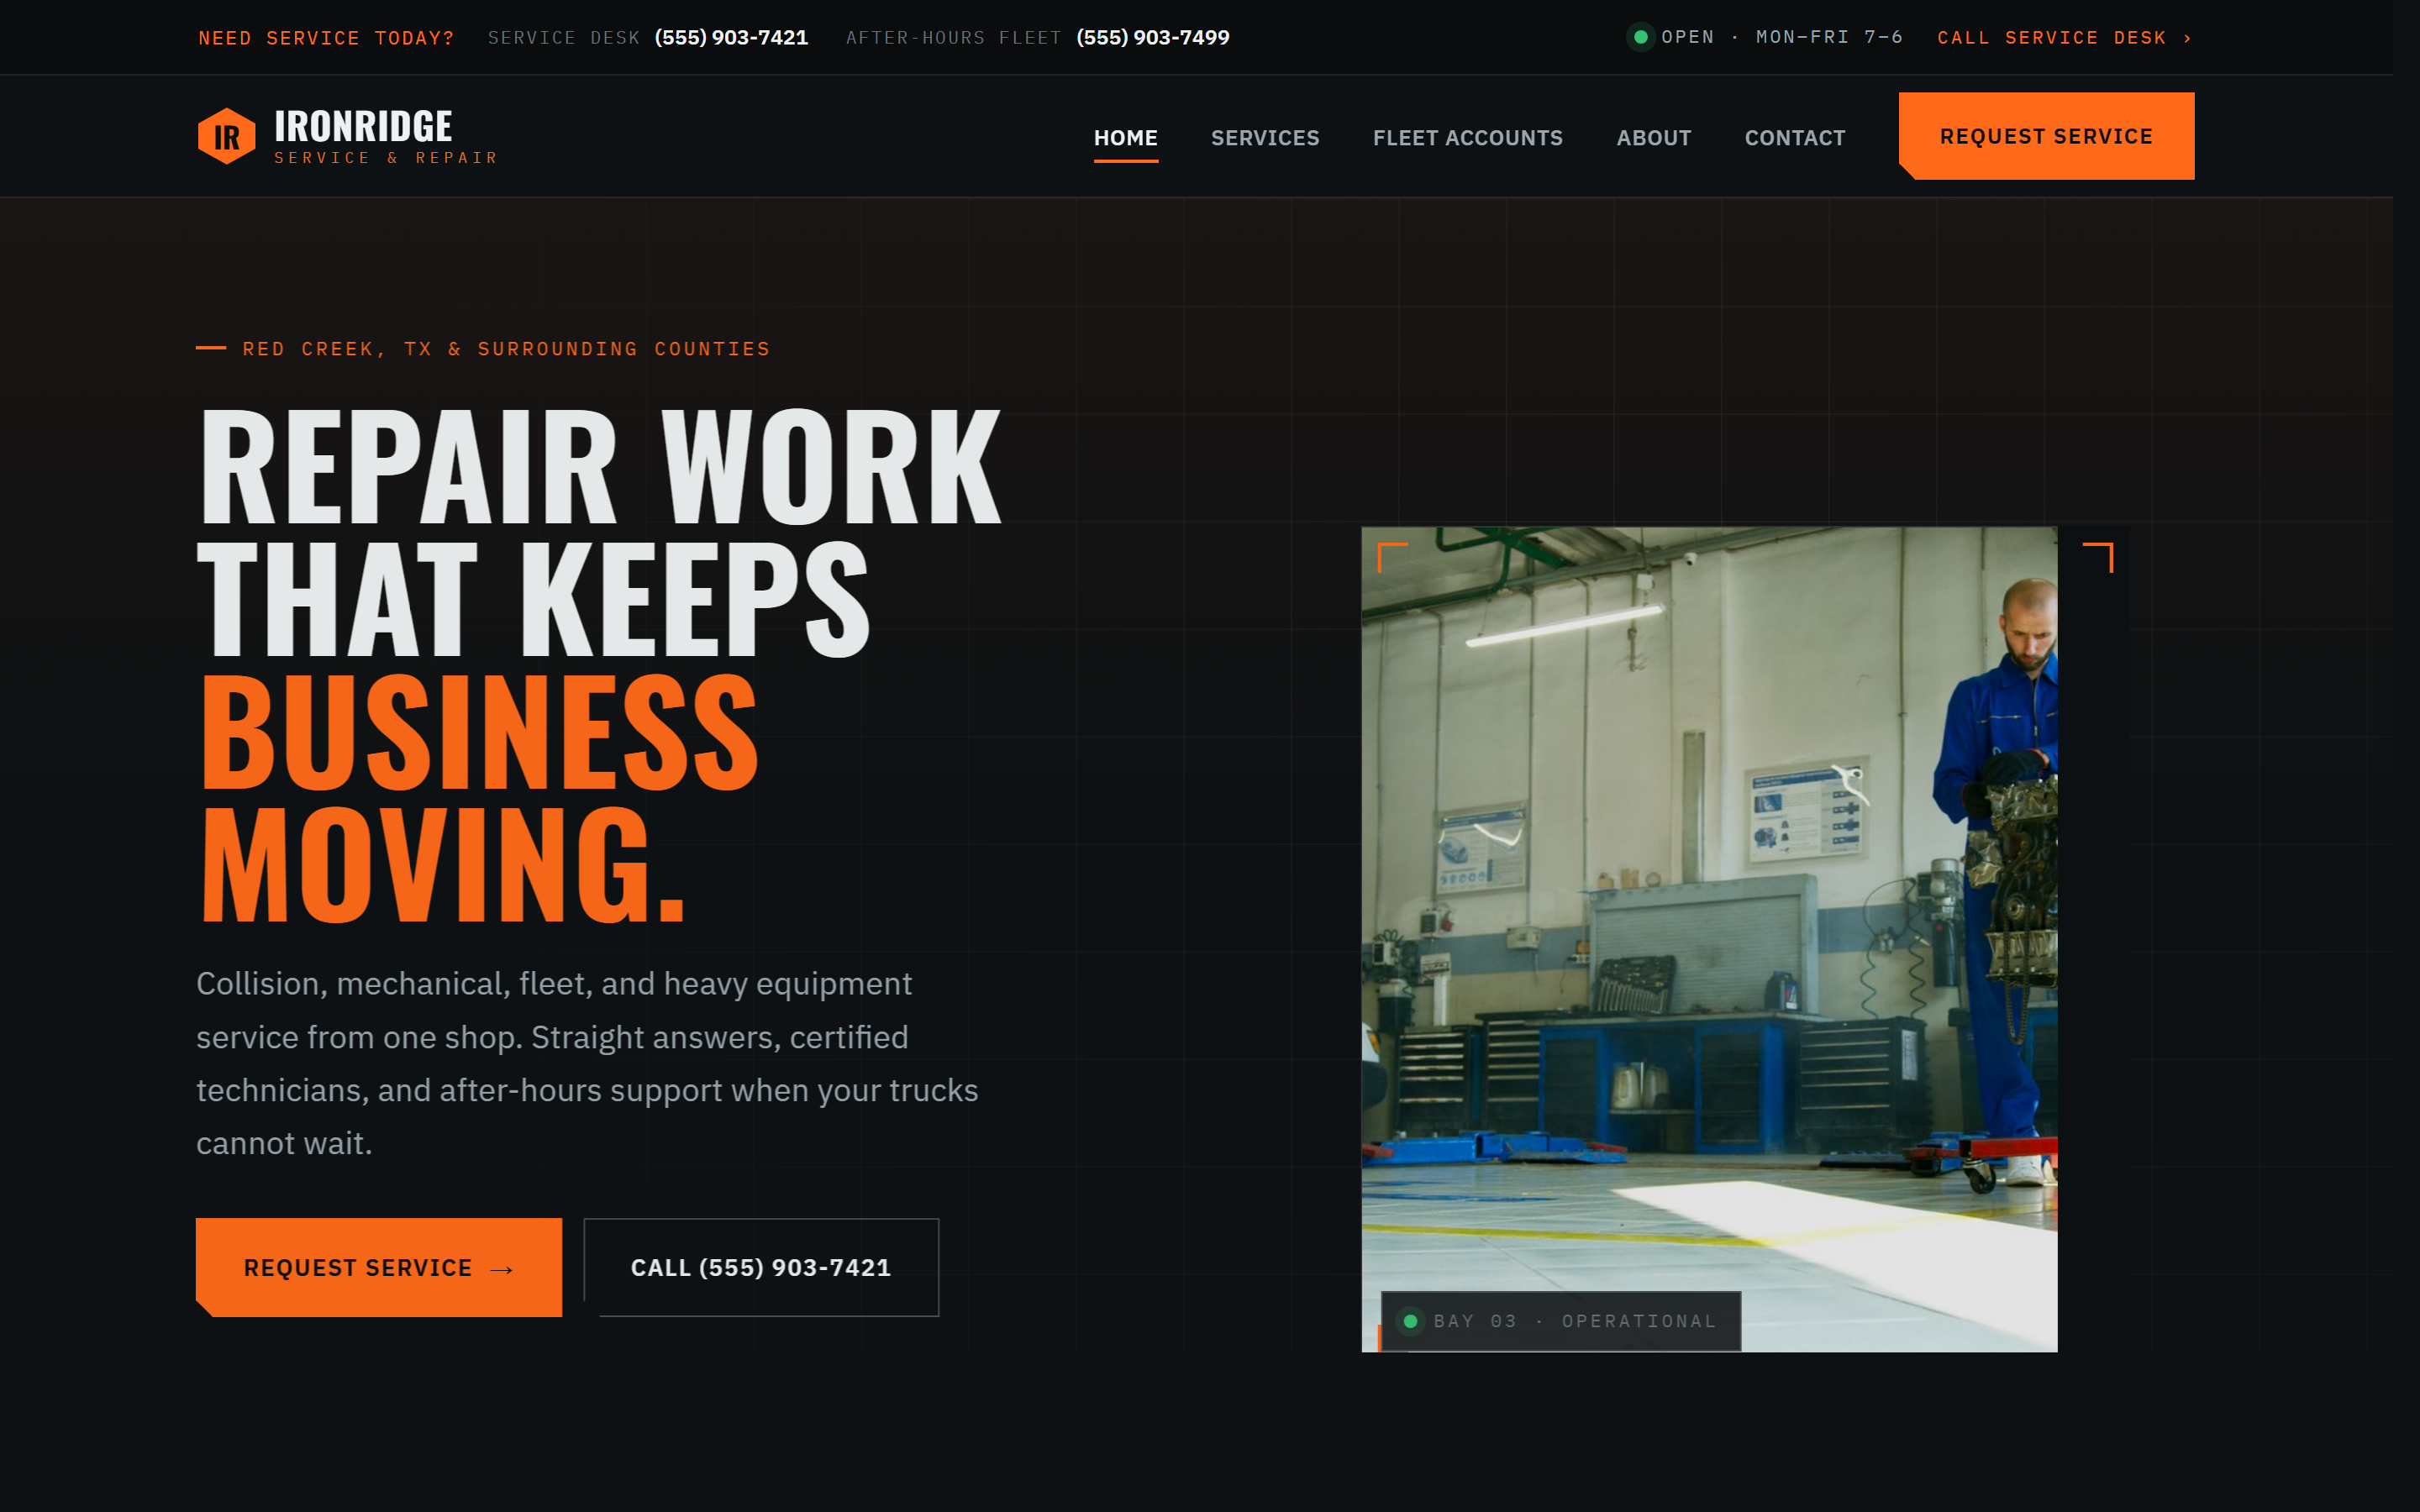The height and width of the screenshot is (1512, 2420).
Task: Click the After-Hours Fleet label
Action: click(x=953, y=38)
